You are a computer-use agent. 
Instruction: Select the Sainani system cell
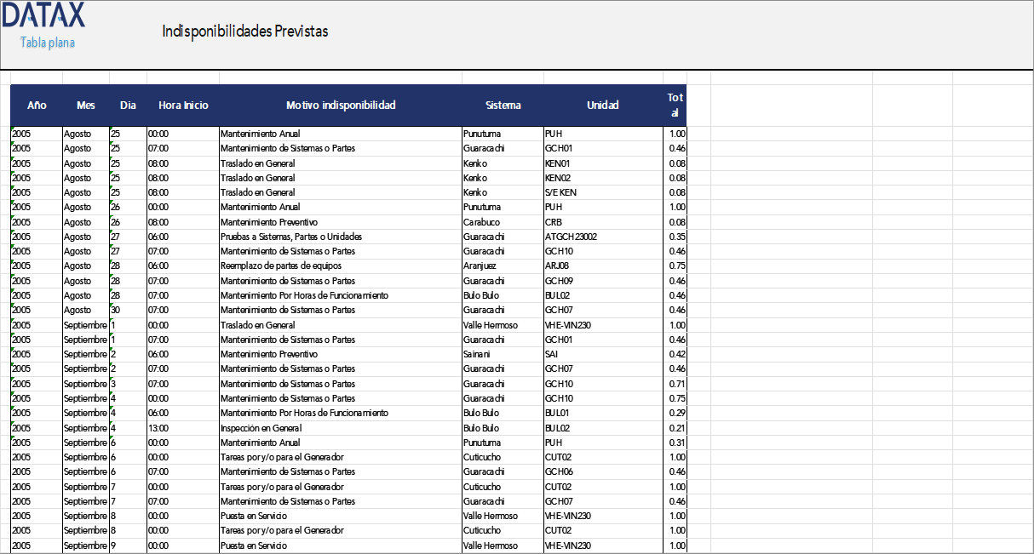(x=478, y=354)
